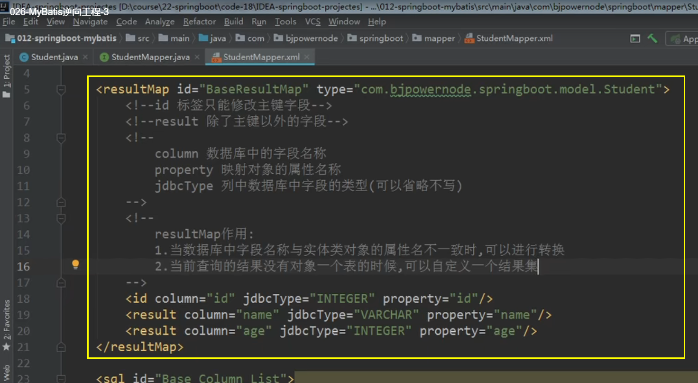Collapse the comment fold at line 13
The width and height of the screenshot is (698, 383).
[61, 218]
